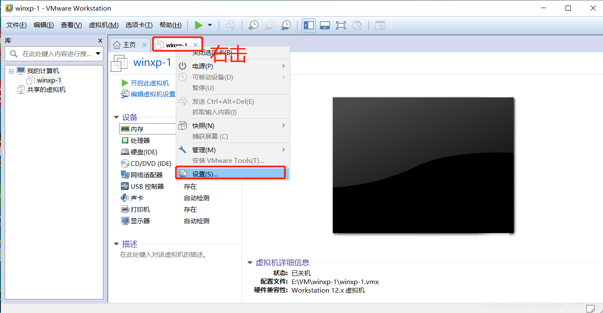
Task: Open the 虚拟机(M) menu
Action: point(103,25)
